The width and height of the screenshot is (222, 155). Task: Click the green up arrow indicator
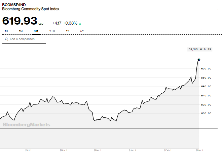click(x=80, y=24)
